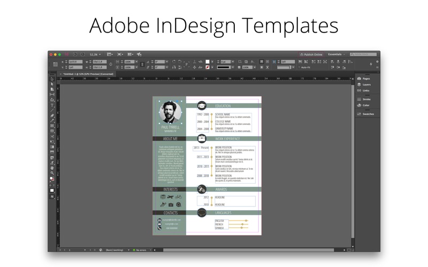
Task: Click the rotate 90° clockwise icon
Action: (174, 62)
